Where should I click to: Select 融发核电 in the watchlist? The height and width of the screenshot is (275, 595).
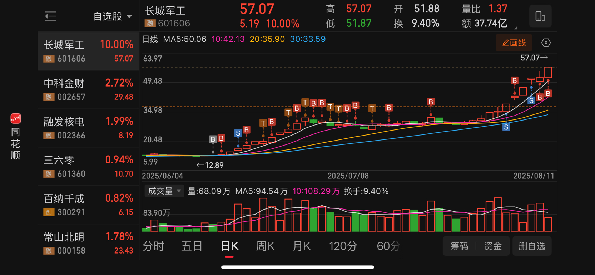(88, 128)
